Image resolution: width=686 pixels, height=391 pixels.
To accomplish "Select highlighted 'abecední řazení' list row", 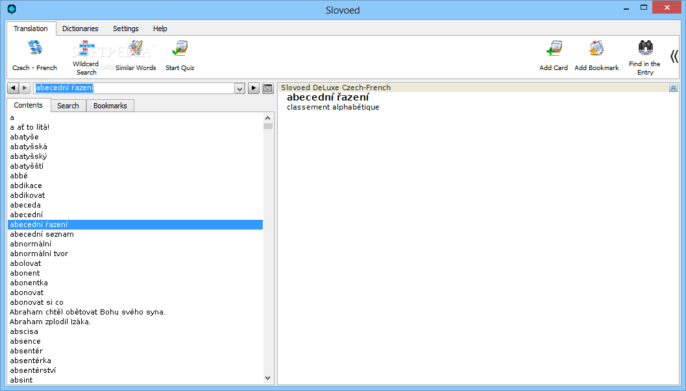I will pyautogui.click(x=135, y=224).
